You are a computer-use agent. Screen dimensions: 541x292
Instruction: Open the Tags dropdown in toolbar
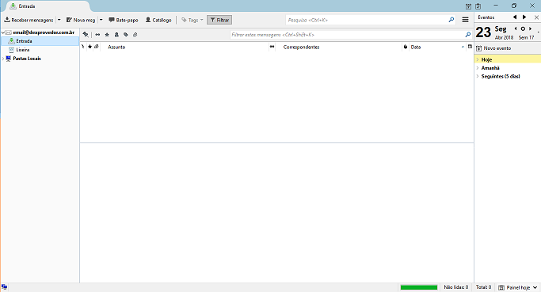[x=192, y=20]
